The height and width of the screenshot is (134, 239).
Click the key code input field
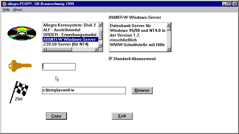(59, 67)
